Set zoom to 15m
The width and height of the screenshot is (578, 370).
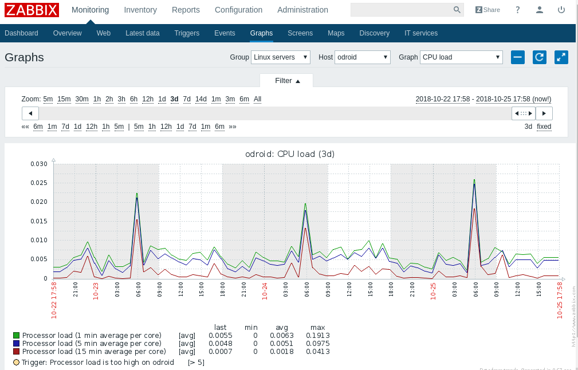(64, 99)
